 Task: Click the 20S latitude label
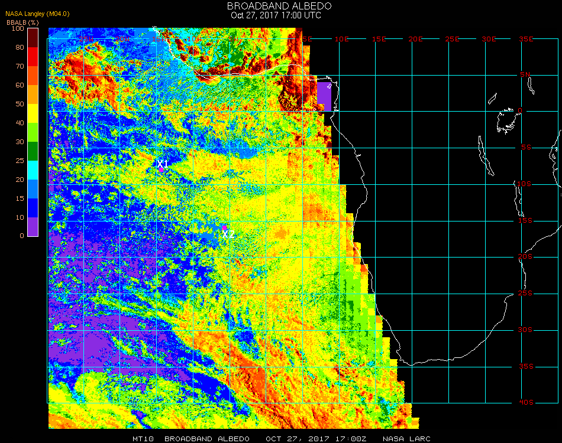pos(525,257)
